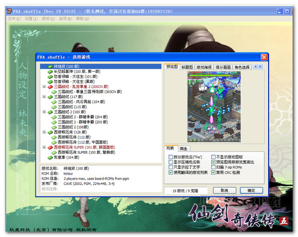
Task: Open the 游戏海报 tab
Action: coord(204,67)
